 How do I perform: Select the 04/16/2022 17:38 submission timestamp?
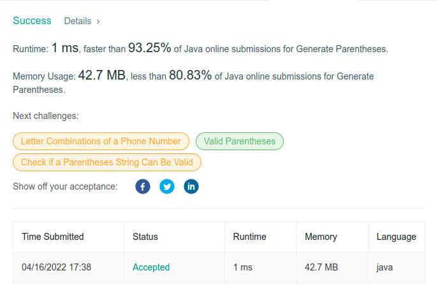click(x=57, y=267)
